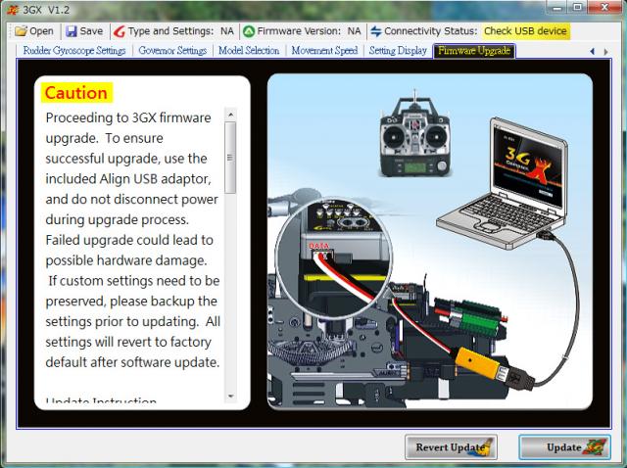Click the Caution text scroll down arrow
Image resolution: width=627 pixels, height=468 pixels.
point(230,397)
